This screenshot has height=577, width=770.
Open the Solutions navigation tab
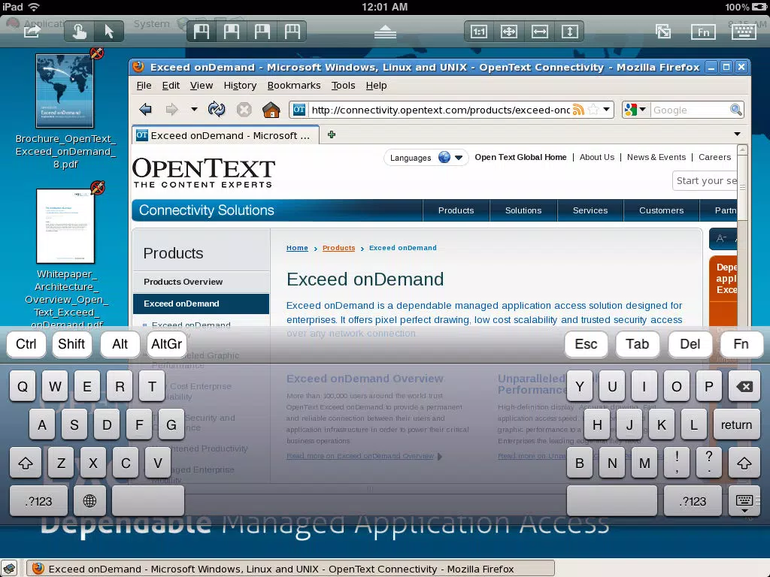click(x=523, y=210)
